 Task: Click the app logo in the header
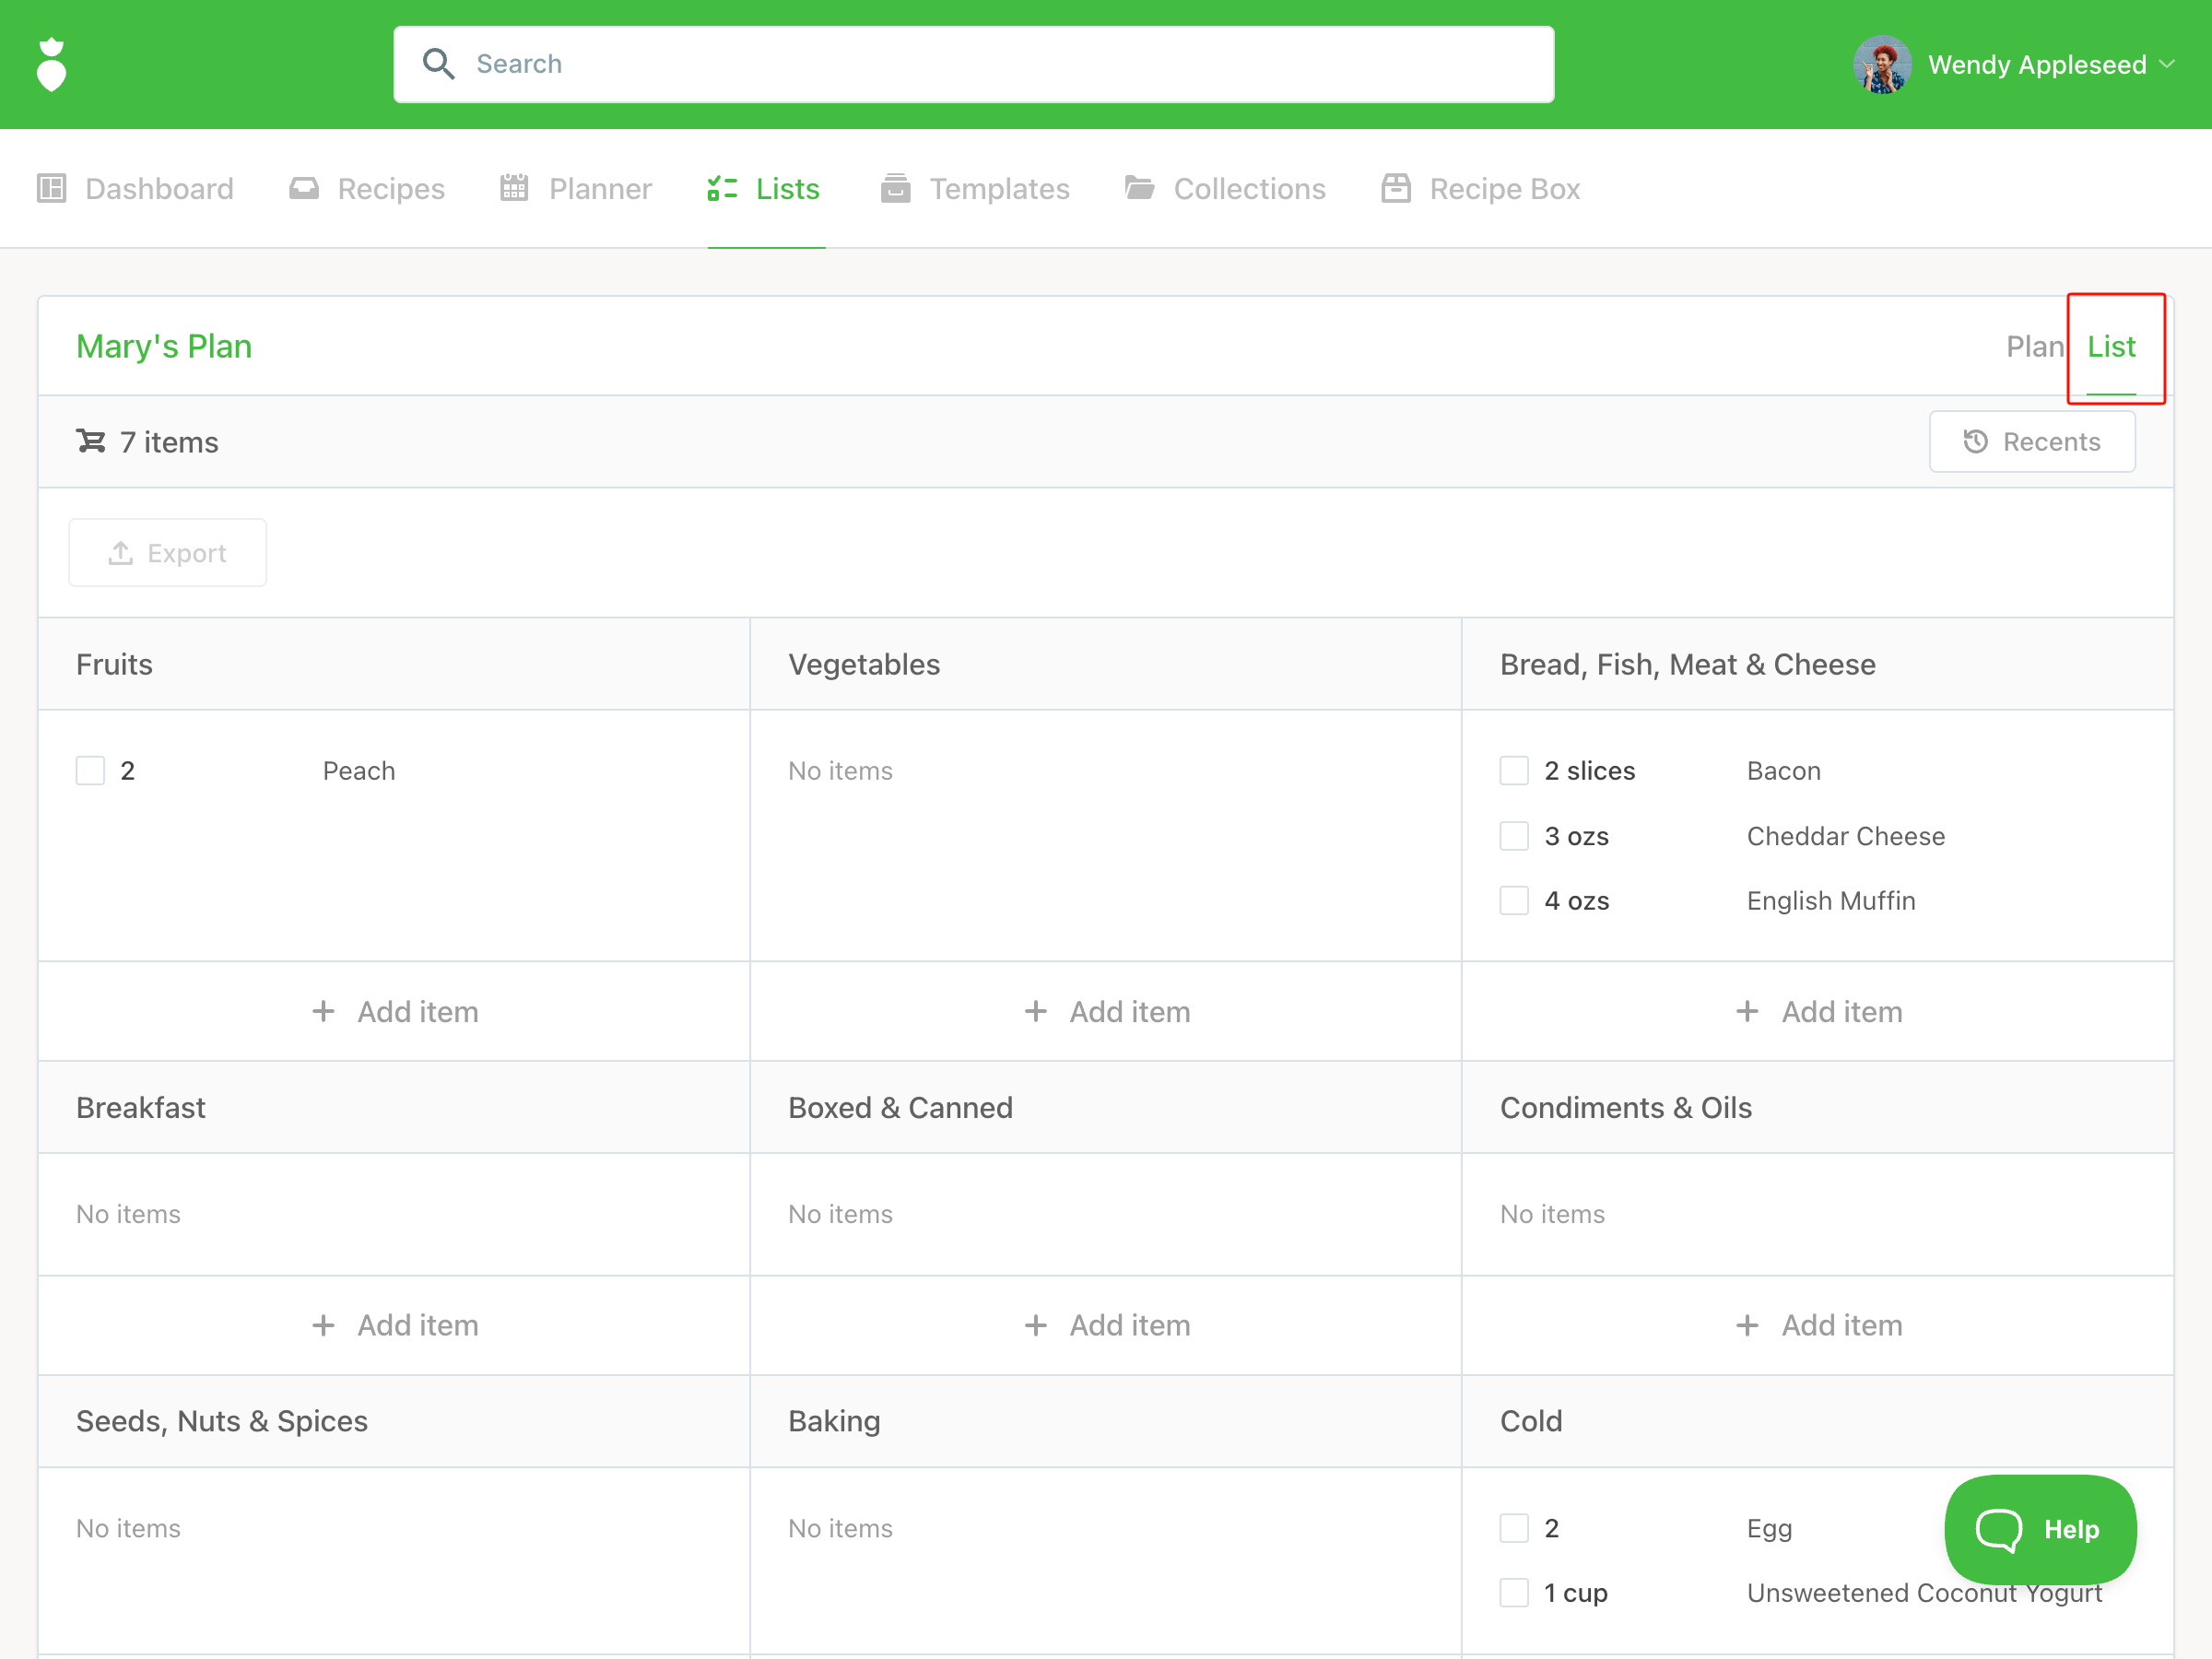click(x=51, y=65)
